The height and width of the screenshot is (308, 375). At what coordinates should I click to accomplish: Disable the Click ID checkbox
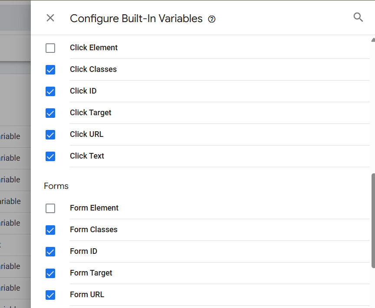point(50,91)
